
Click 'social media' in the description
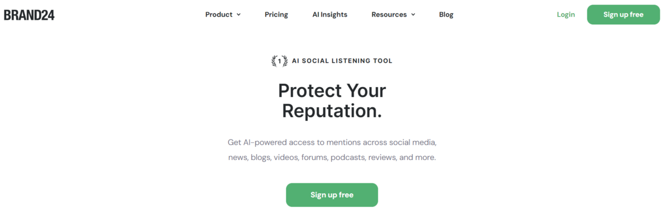413,142
